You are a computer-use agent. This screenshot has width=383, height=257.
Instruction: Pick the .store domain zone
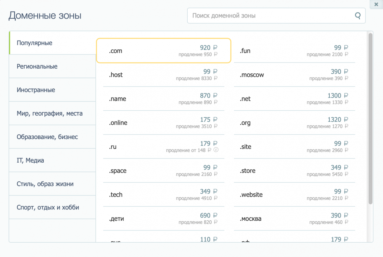(294, 171)
